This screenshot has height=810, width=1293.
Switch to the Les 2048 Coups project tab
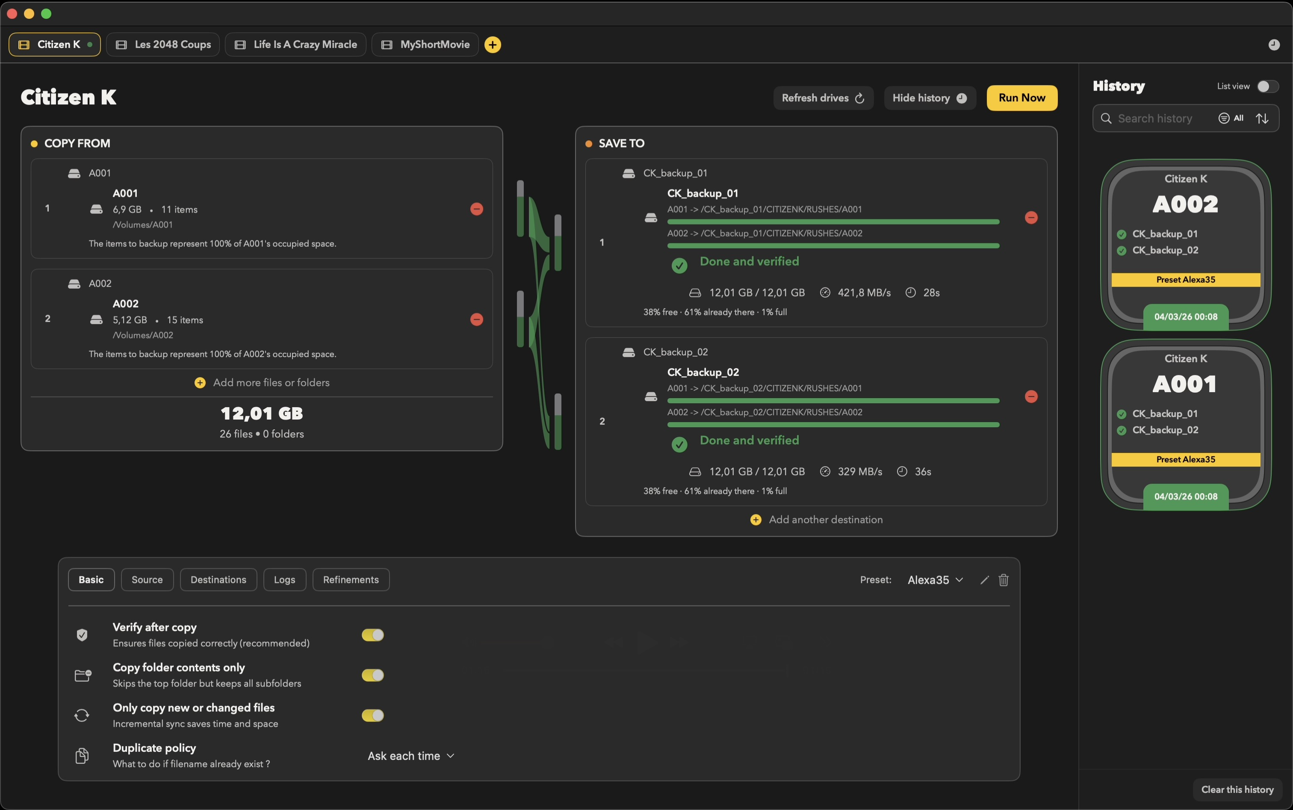[x=163, y=44]
